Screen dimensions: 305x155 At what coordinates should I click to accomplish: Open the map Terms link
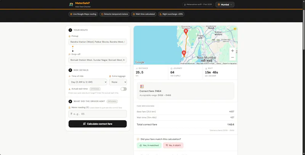point(218,63)
